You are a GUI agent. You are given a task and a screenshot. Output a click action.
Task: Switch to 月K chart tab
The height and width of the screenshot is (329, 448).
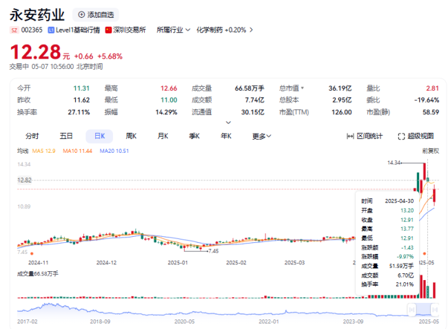click(163, 136)
